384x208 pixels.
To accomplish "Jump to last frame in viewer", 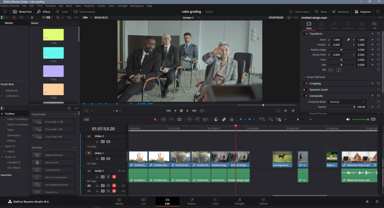I will click(x=194, y=111).
